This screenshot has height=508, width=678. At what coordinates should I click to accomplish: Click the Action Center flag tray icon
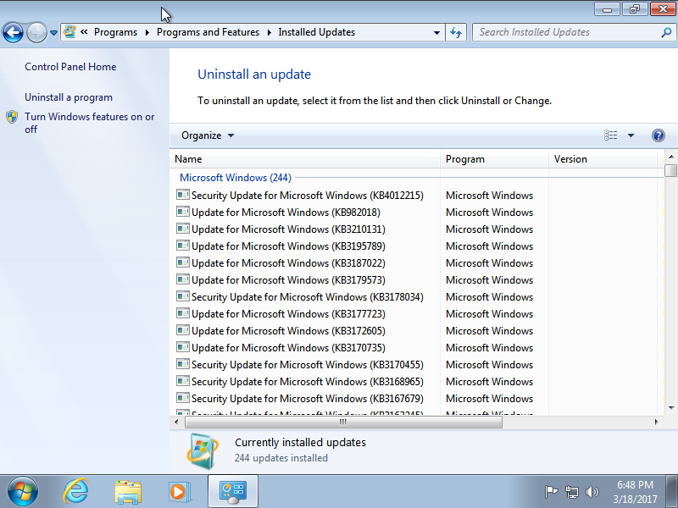click(551, 492)
